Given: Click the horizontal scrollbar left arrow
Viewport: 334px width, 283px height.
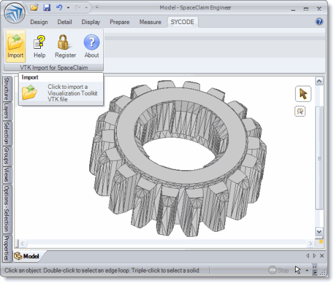Looking at the screenshot, I should click(x=23, y=244).
